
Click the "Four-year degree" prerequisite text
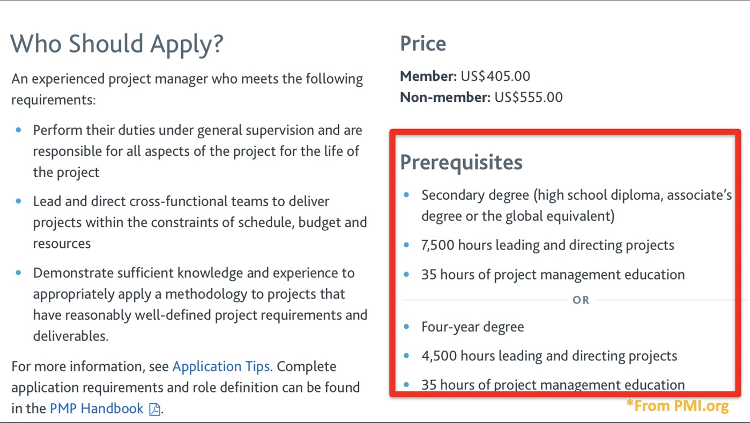coord(472,327)
